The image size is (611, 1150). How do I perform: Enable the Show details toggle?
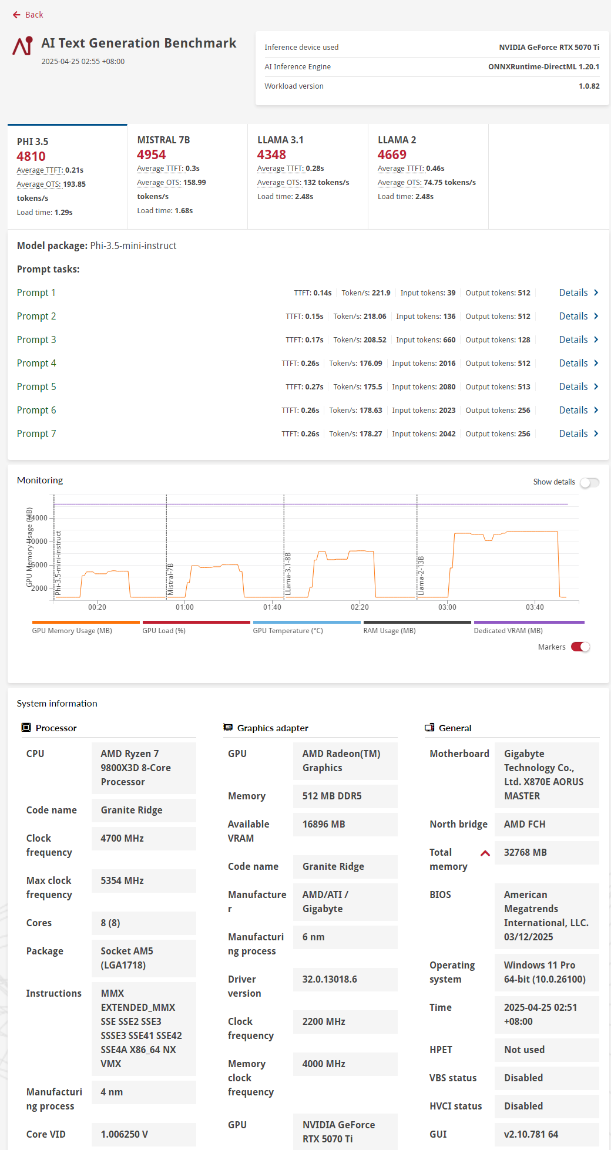[x=589, y=482]
